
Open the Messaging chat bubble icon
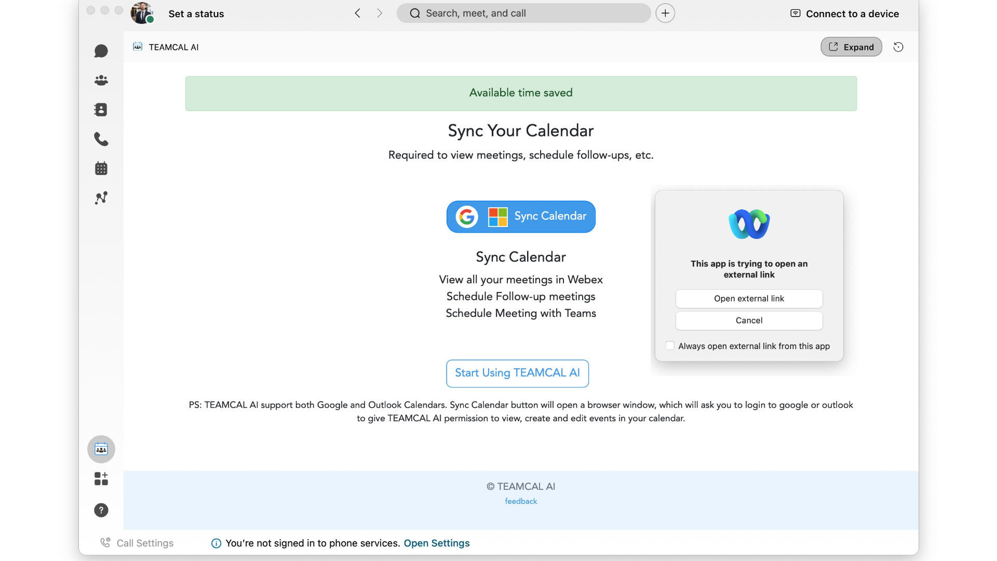coord(101,51)
